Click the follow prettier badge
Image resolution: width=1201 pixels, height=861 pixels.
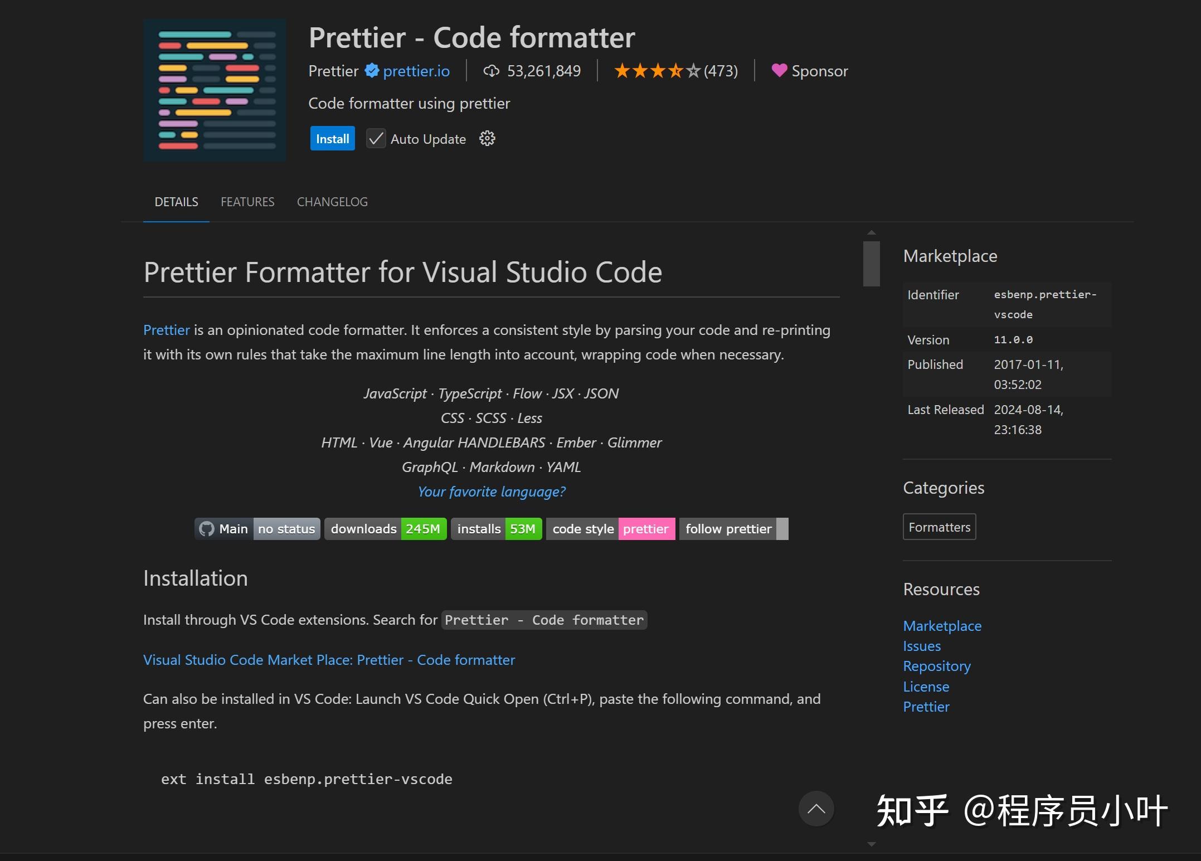pos(734,529)
